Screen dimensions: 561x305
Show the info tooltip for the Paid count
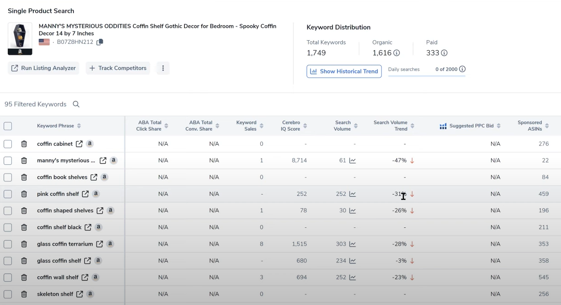click(444, 53)
